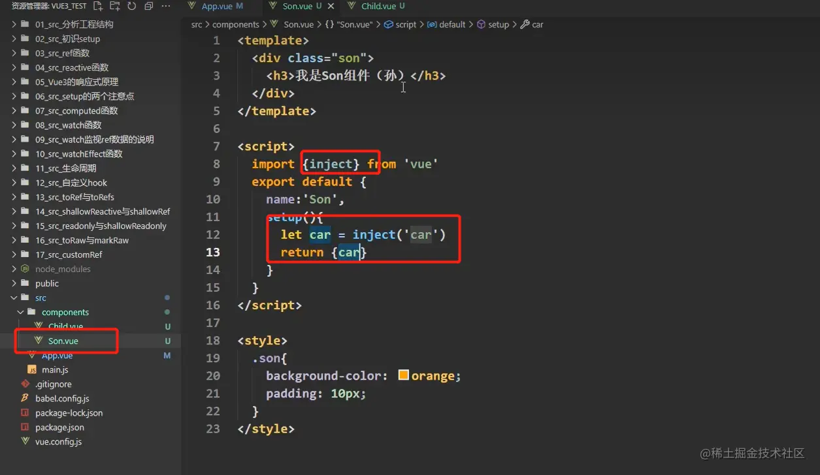The height and width of the screenshot is (475, 820).
Task: Click the JS icon beside main.js
Action: pos(32,370)
